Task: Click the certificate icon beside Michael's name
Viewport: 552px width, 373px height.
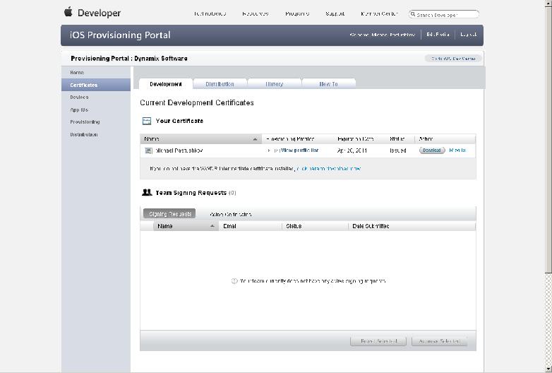Action: click(x=148, y=150)
